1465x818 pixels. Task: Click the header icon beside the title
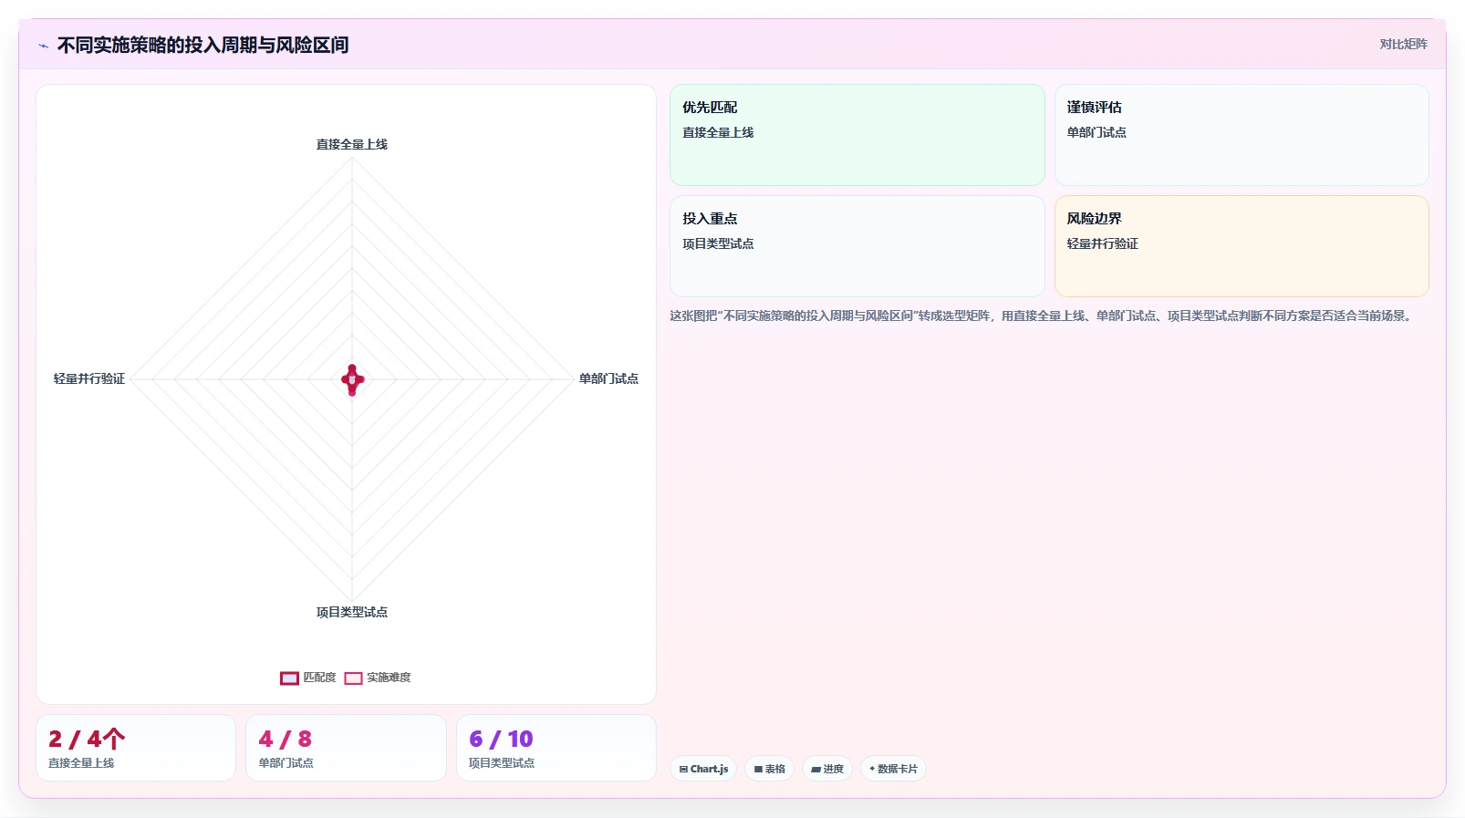coord(43,46)
